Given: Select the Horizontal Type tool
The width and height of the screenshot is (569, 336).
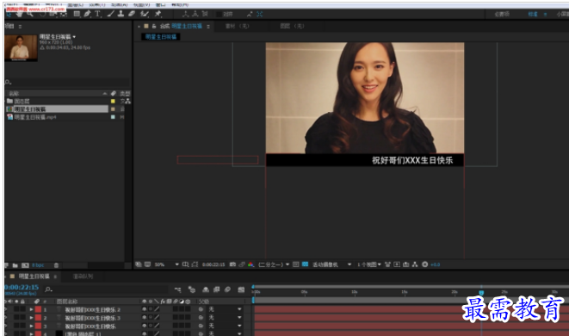Looking at the screenshot, I should [97, 14].
